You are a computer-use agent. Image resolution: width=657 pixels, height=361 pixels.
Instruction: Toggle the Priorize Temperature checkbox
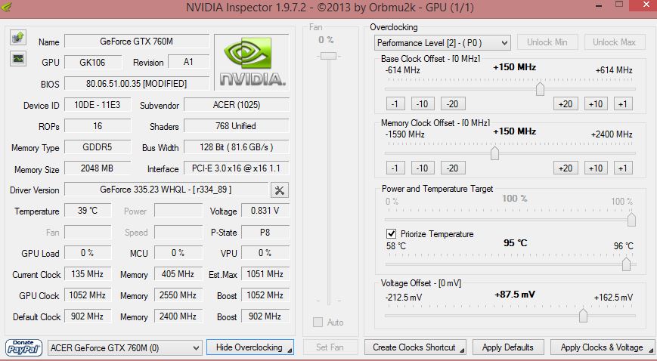coord(391,233)
